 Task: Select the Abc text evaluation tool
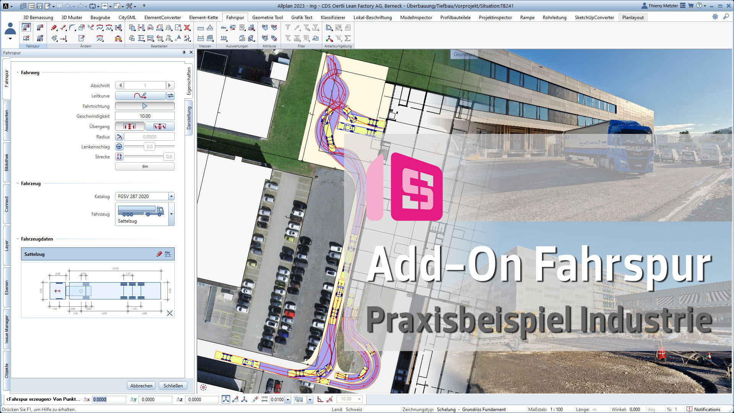(x=224, y=28)
